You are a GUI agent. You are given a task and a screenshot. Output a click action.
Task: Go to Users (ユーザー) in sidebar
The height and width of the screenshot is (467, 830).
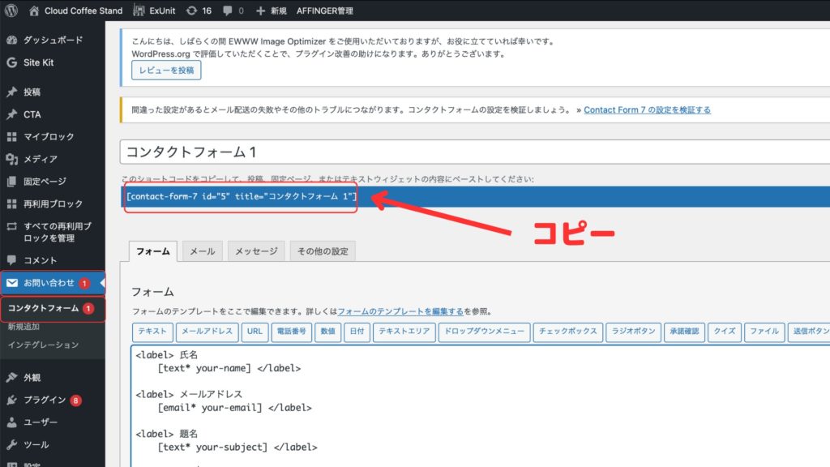[x=40, y=422]
